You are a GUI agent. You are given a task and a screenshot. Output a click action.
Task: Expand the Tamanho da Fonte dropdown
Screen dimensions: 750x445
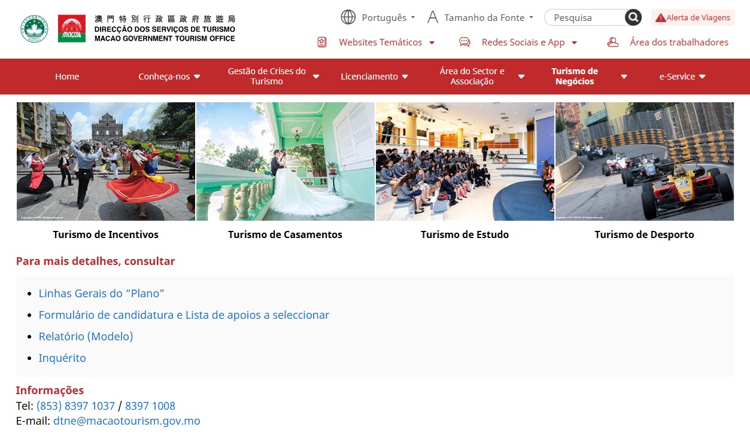point(488,17)
